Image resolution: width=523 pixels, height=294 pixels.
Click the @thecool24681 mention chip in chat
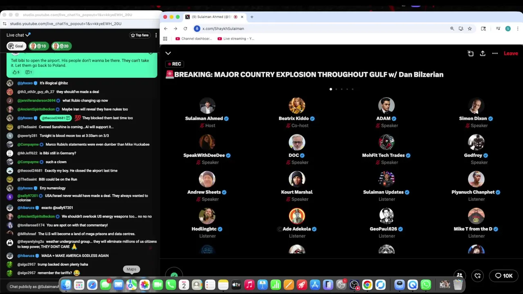(56, 118)
